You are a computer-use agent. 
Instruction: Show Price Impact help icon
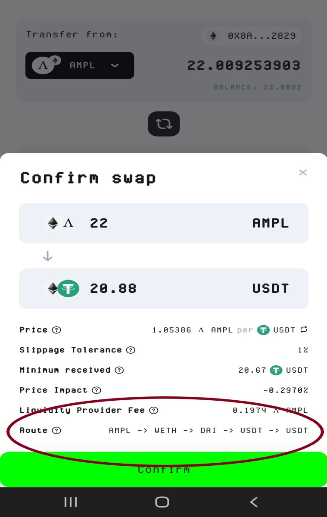coord(97,390)
